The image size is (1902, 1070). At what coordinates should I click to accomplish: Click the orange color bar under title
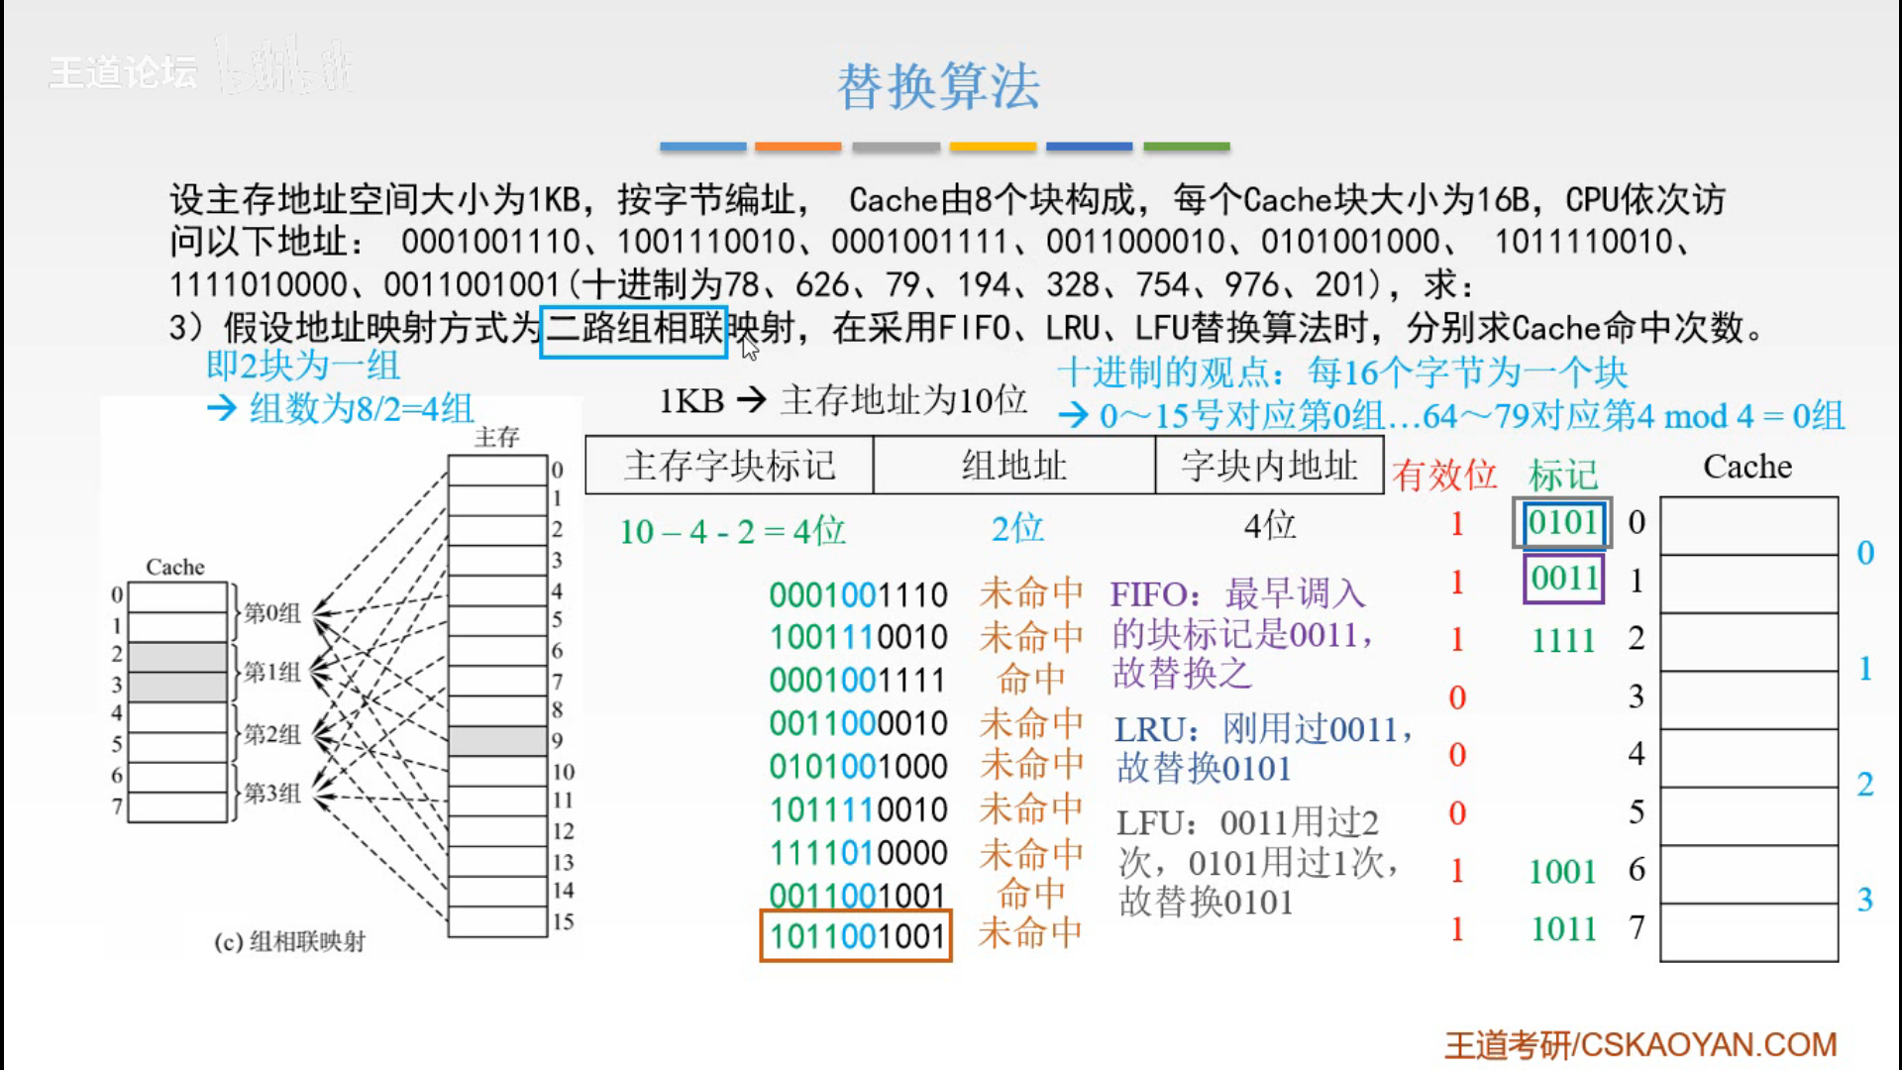(x=797, y=147)
